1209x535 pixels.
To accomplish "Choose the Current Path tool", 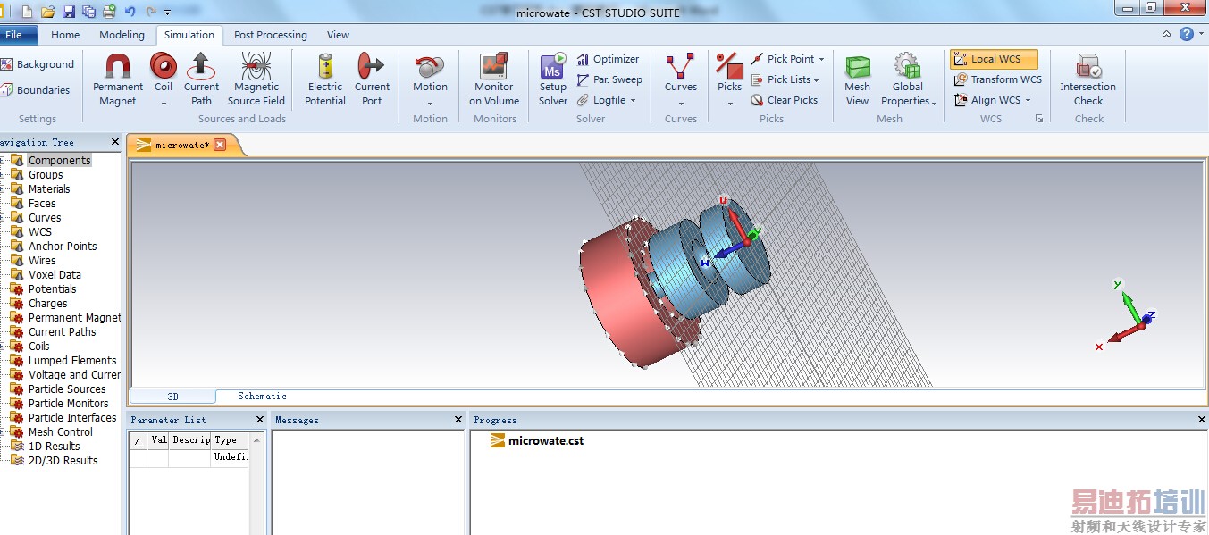I will [x=201, y=79].
